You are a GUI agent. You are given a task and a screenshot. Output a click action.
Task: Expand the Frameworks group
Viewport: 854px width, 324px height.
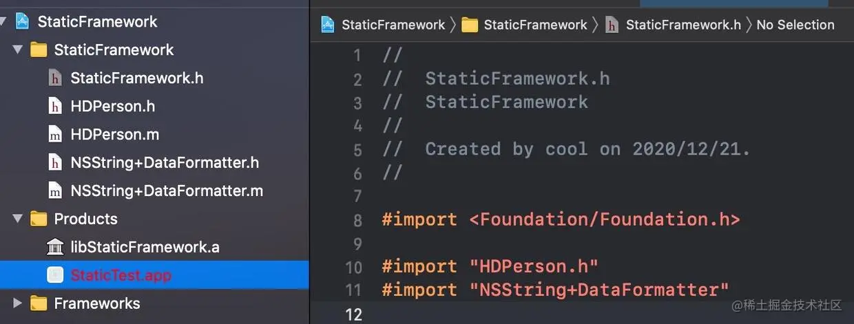click(x=18, y=303)
